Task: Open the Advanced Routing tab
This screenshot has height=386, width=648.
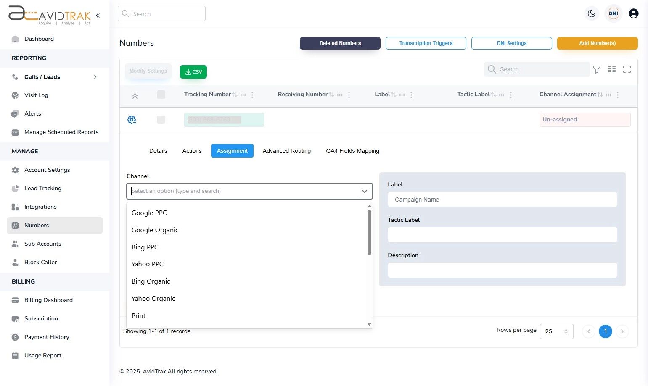Action: click(287, 151)
